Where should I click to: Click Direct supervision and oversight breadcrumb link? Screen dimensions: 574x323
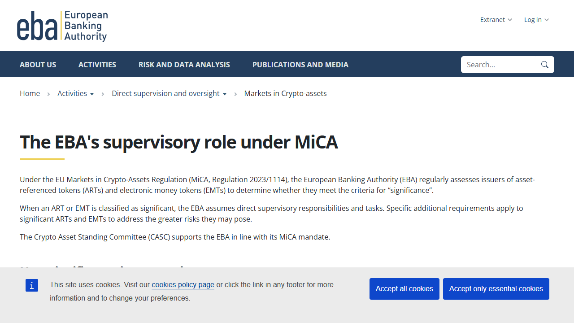pyautogui.click(x=165, y=93)
